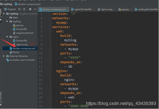Click the Scroll from Source target icon
Screen dimensions: 159x109
coord(19,9)
